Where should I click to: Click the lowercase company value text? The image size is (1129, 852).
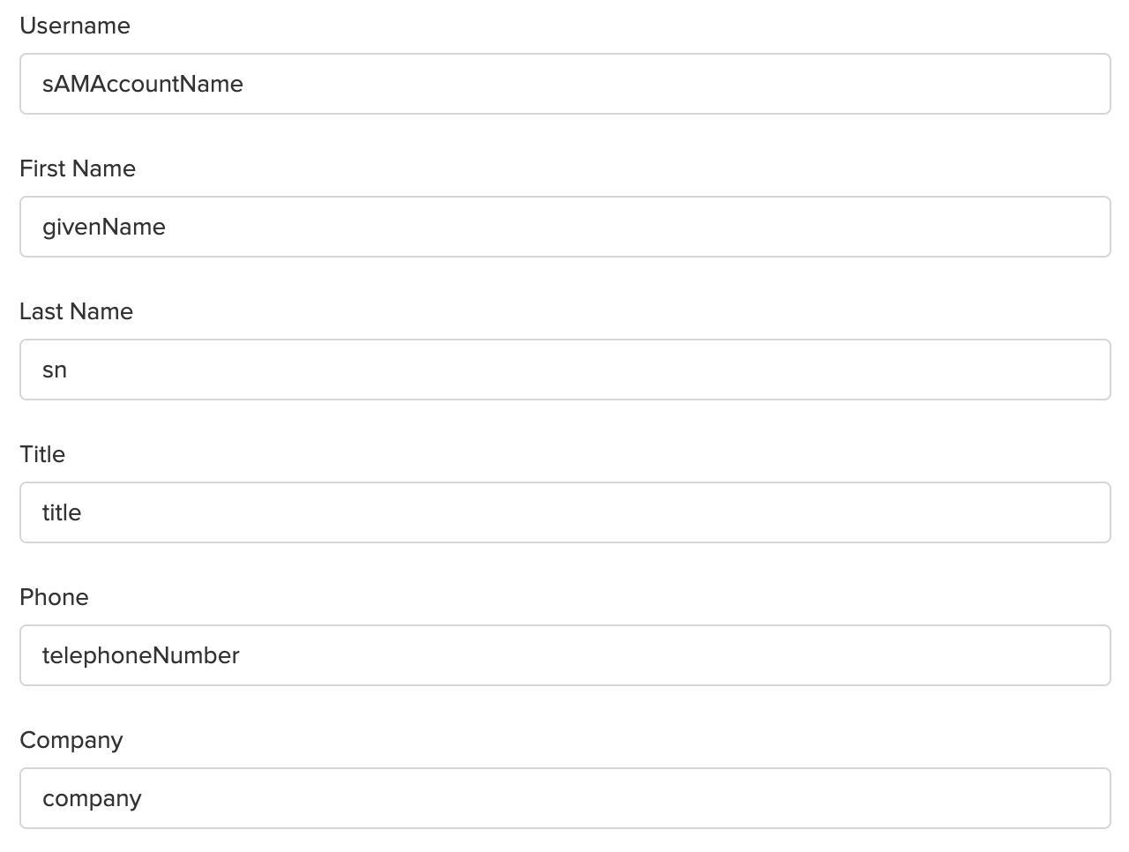[x=92, y=799]
